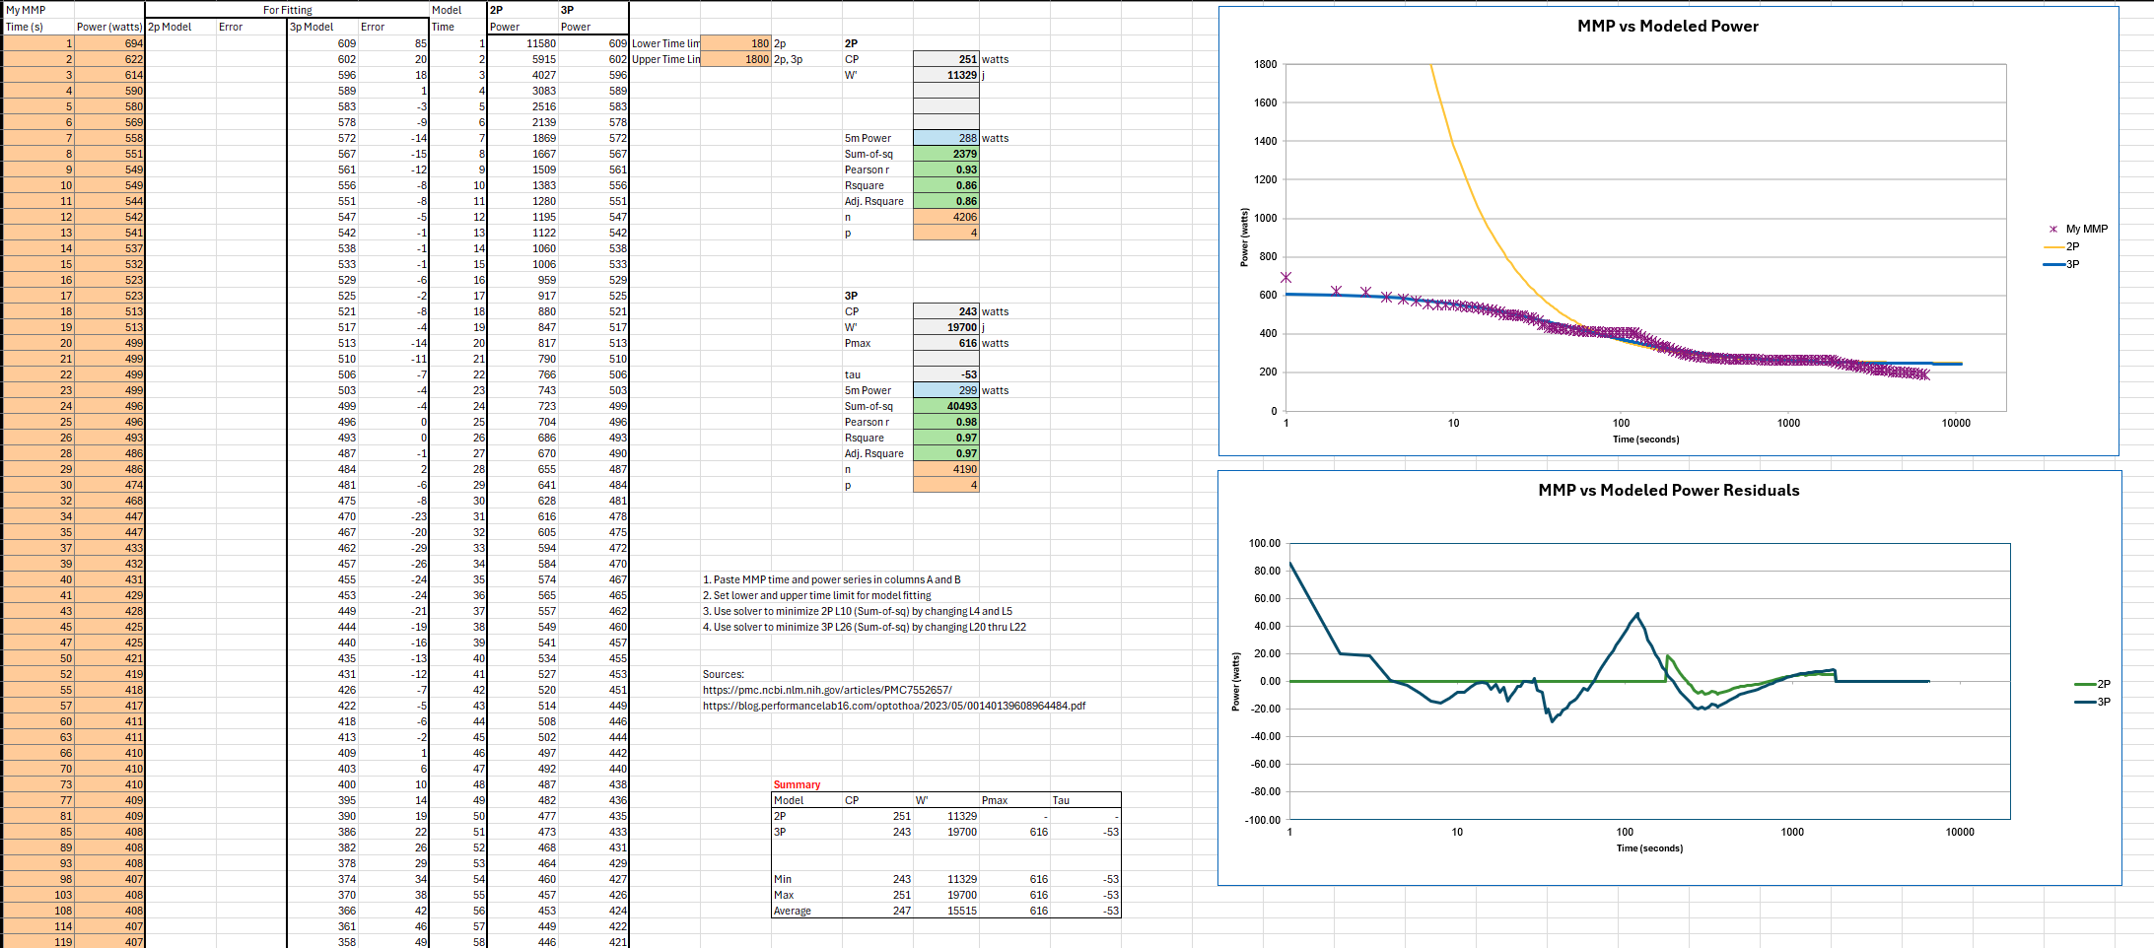Select the '3p Model' column header

323,27
